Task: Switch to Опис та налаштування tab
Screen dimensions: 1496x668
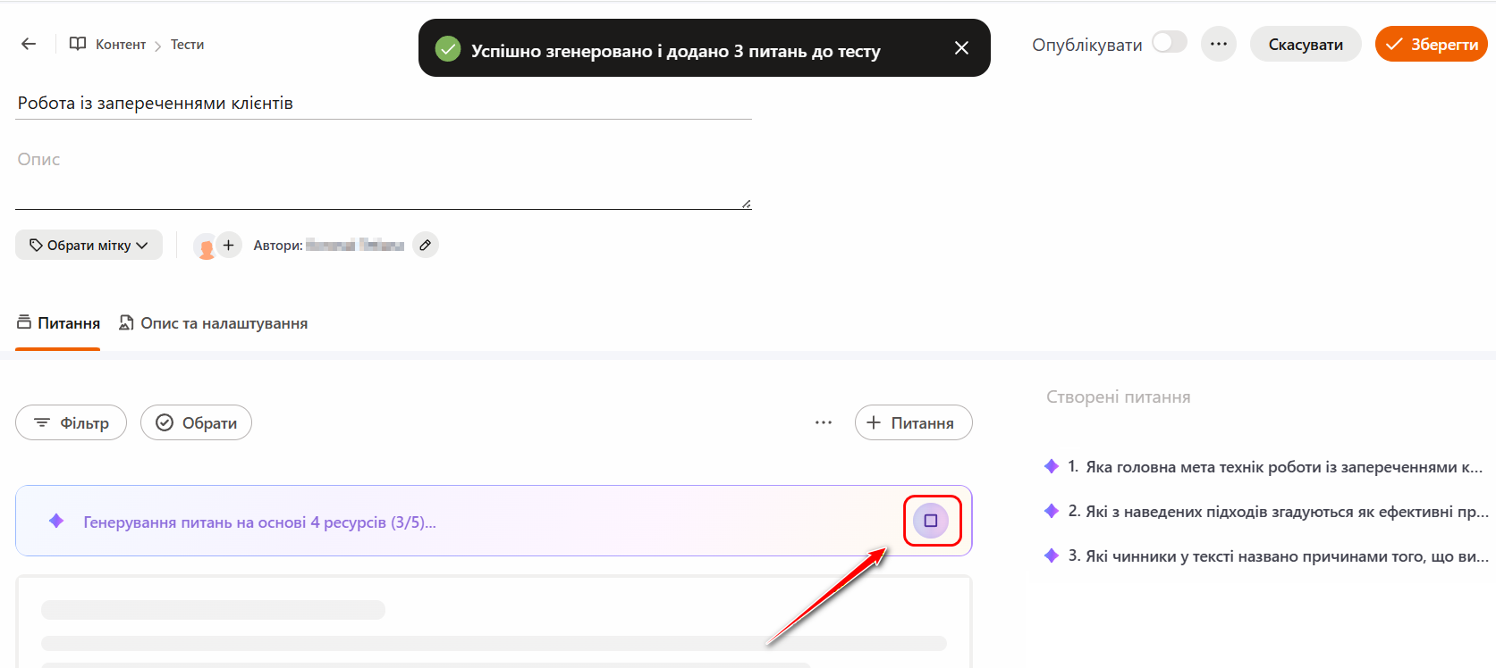Action: click(214, 323)
